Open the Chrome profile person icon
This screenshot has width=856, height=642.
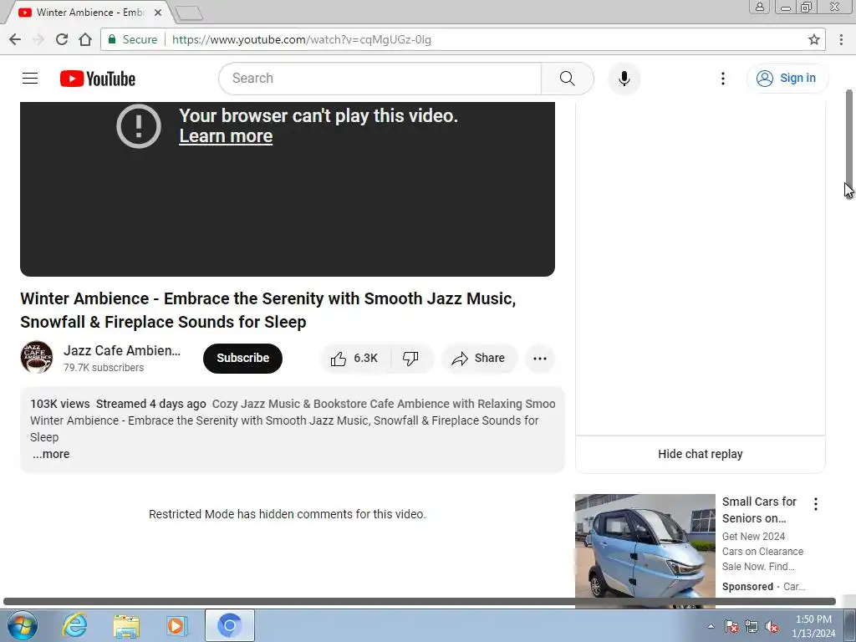pos(759,7)
